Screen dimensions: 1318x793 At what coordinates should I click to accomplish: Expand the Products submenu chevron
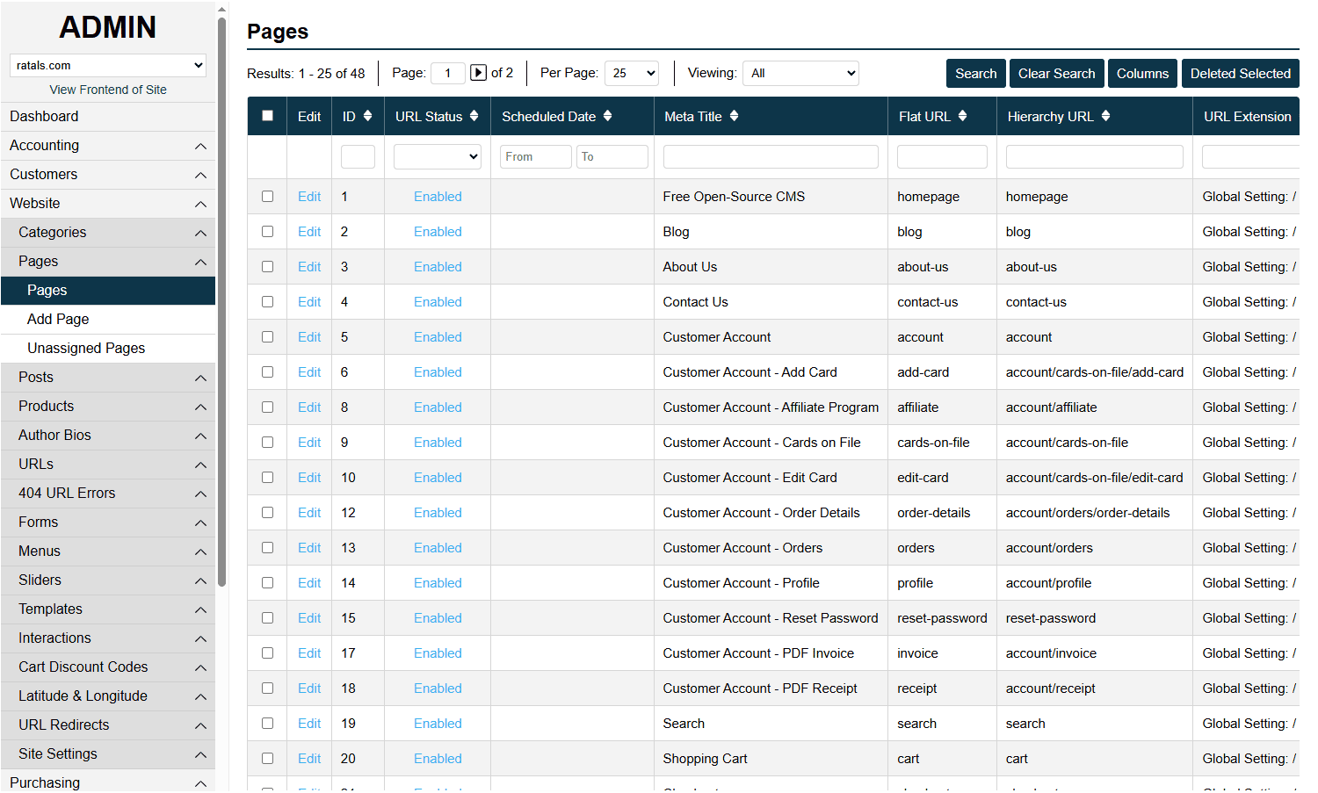(x=200, y=407)
